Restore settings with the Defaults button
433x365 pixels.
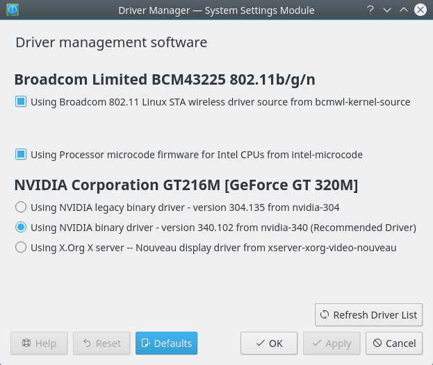point(167,343)
